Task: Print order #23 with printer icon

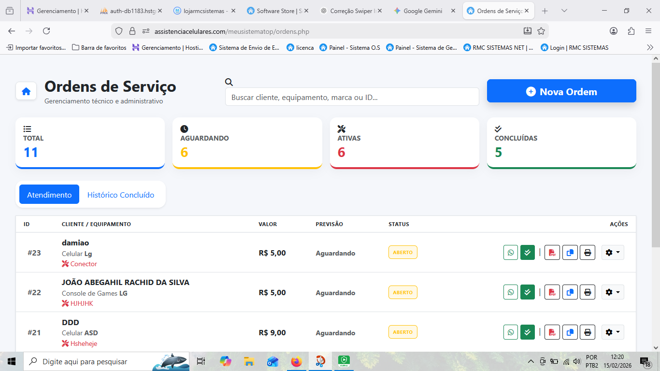Action: click(x=588, y=253)
